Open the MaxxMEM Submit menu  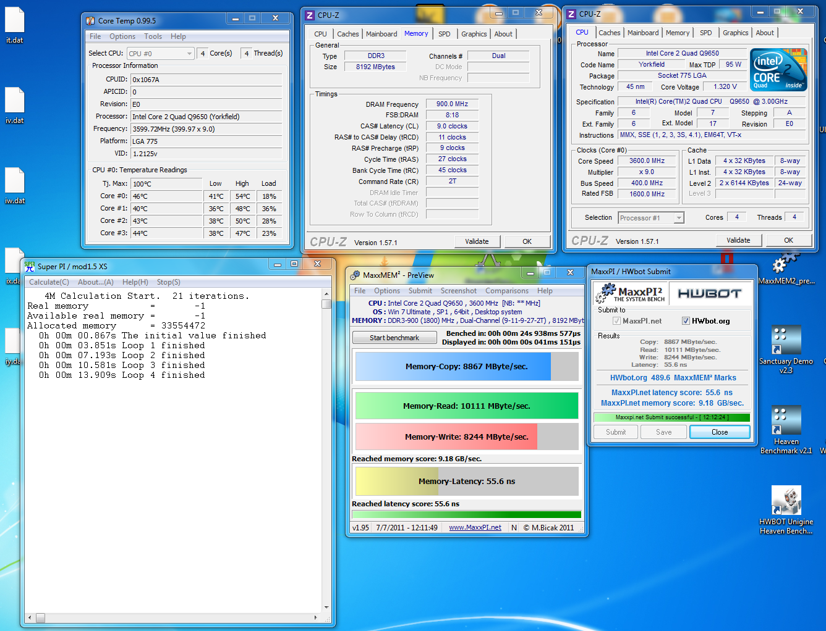420,291
